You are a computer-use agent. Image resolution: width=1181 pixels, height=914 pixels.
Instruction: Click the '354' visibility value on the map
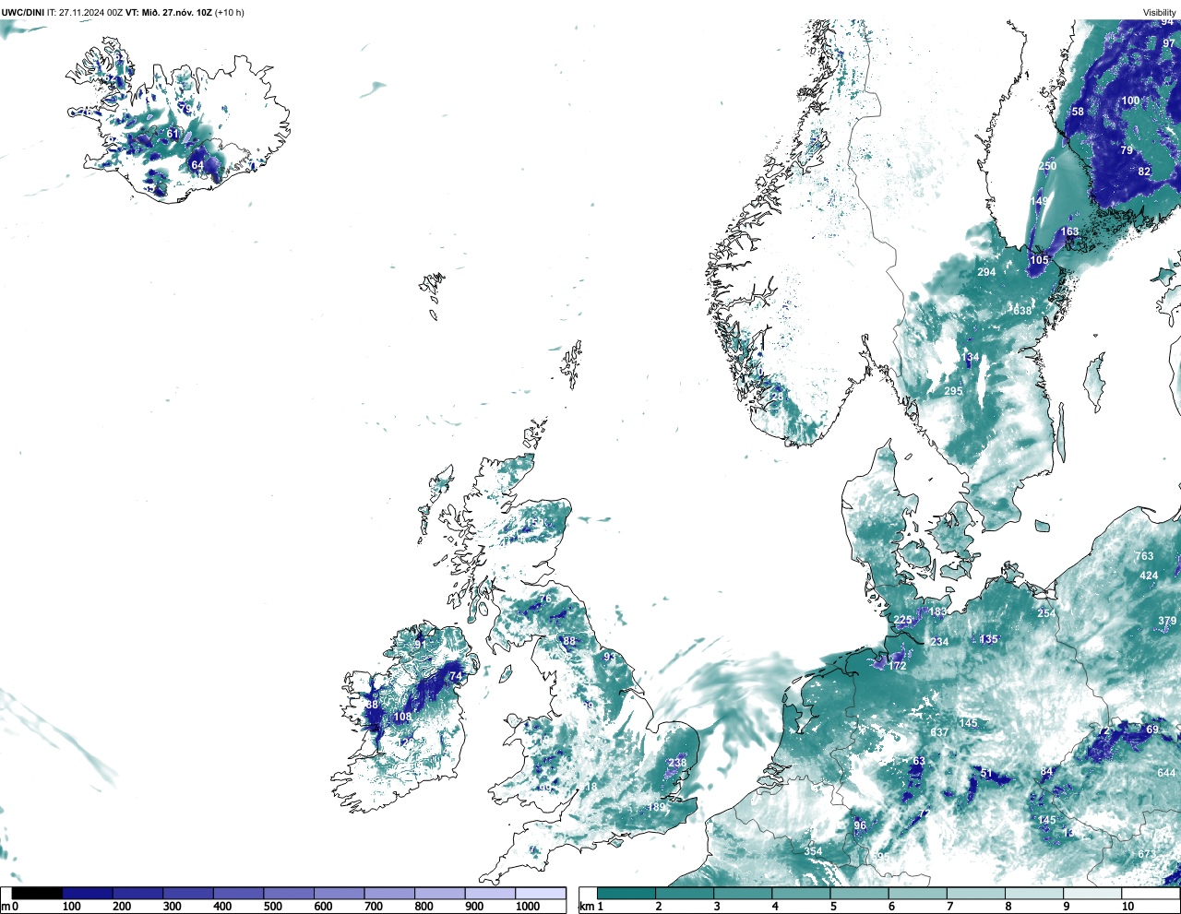point(813,851)
